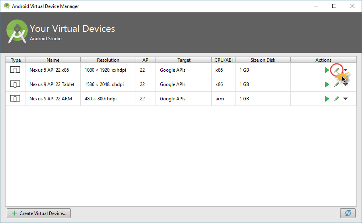Click device type icon for Nexus S ARM row
The height and width of the screenshot is (223, 362).
pyautogui.click(x=15, y=98)
